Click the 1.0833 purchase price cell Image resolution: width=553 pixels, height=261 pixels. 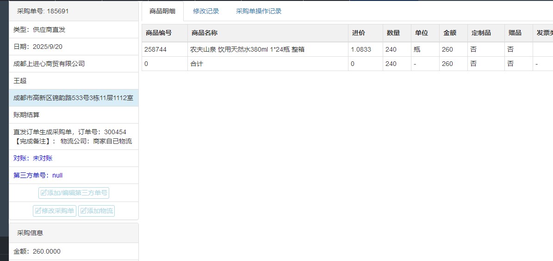pyautogui.click(x=361, y=49)
